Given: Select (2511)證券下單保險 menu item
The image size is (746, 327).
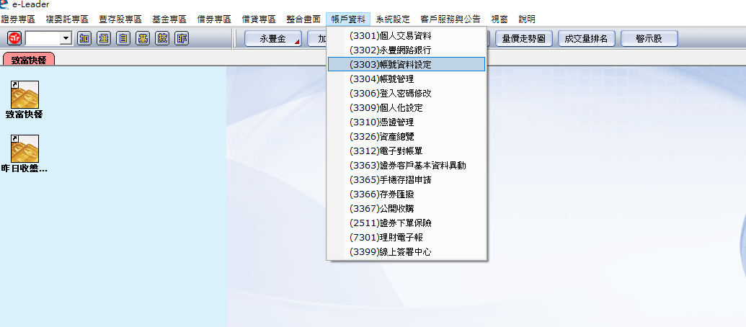Looking at the screenshot, I should coord(407,223).
